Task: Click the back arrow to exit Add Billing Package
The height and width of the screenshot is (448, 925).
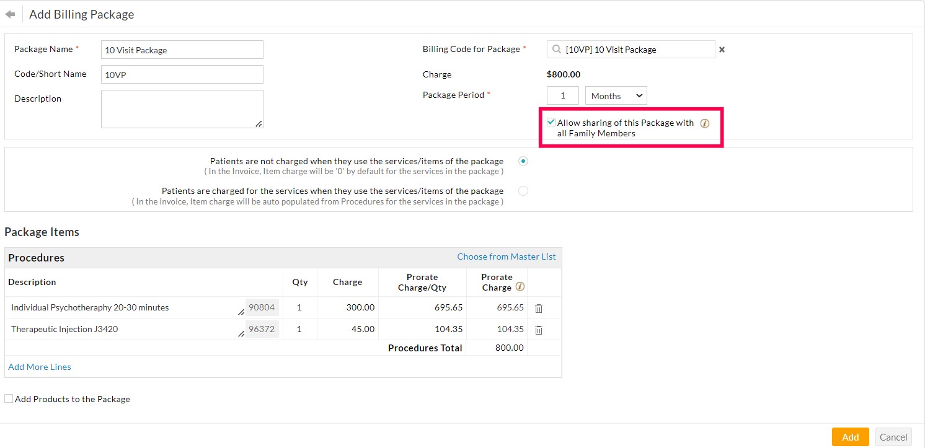Action: pyautogui.click(x=11, y=13)
